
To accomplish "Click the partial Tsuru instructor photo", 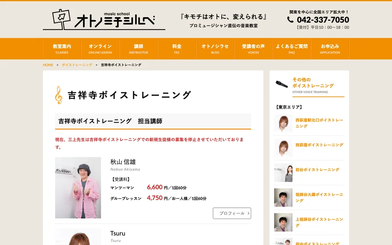I will pyautogui.click(x=78, y=237).
